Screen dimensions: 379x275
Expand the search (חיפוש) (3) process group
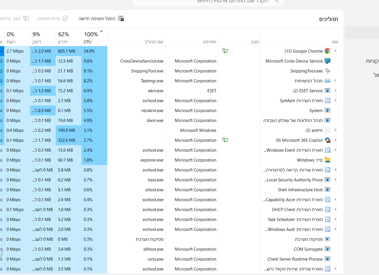pos(335,130)
